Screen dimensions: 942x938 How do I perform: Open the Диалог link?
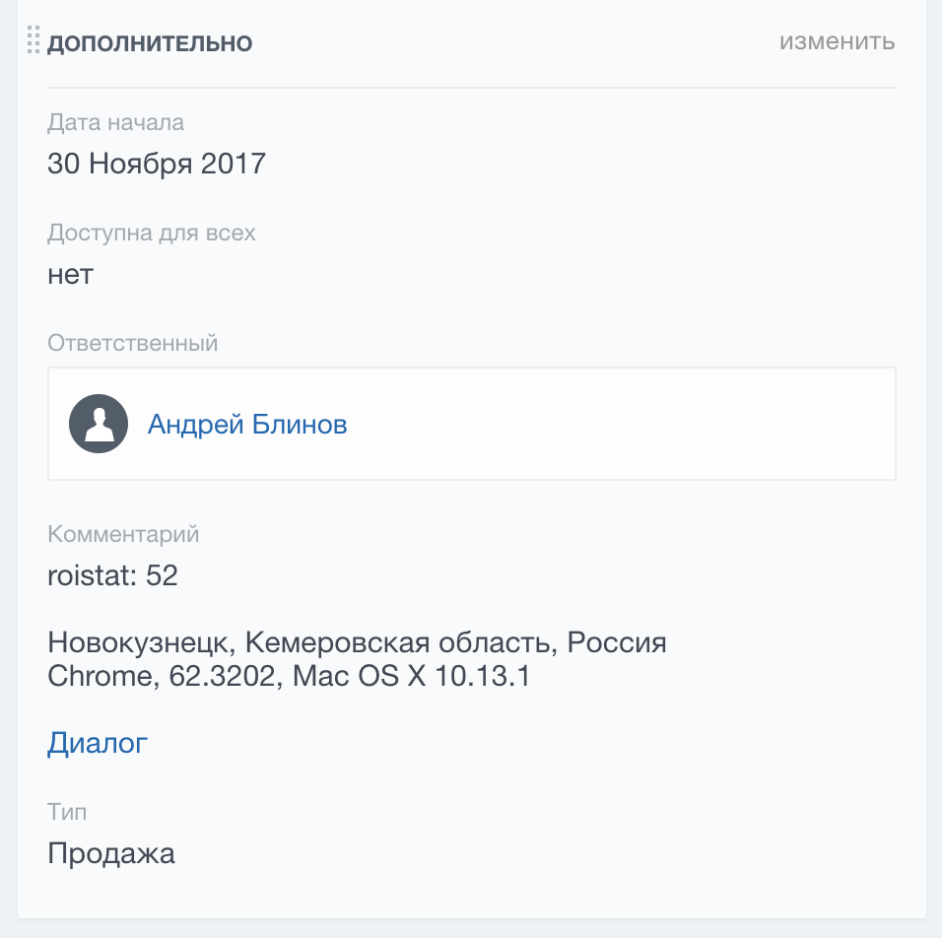click(x=98, y=743)
